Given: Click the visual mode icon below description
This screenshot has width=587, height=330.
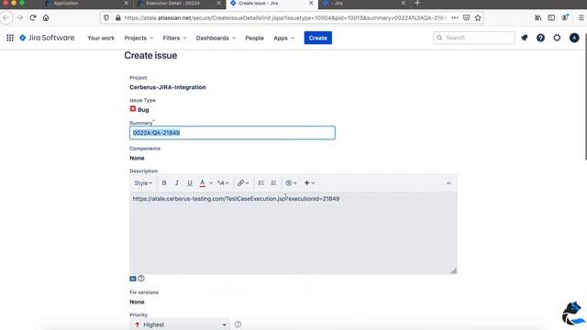Looking at the screenshot, I should point(133,279).
